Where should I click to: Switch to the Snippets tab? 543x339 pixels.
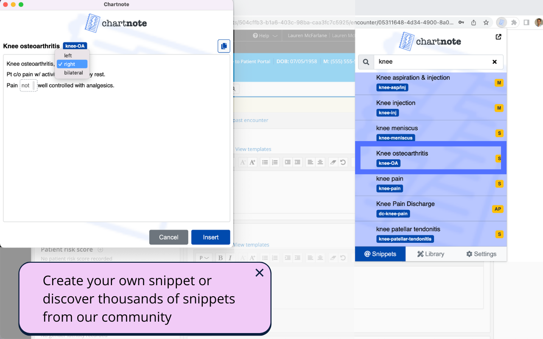pyautogui.click(x=380, y=254)
